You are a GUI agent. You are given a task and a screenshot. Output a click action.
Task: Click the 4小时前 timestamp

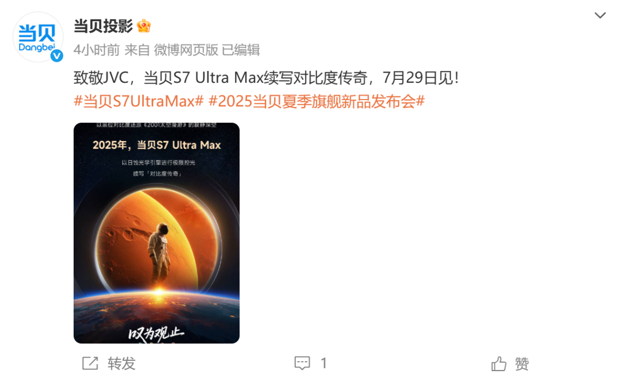coord(97,50)
